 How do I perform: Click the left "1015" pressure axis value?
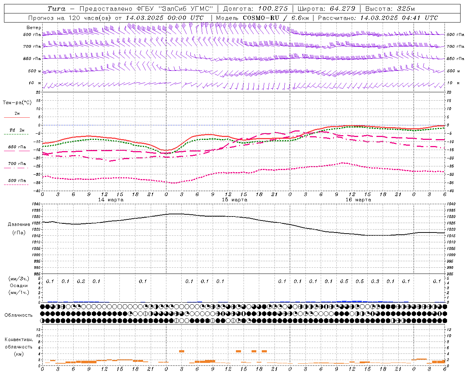click(x=35, y=236)
